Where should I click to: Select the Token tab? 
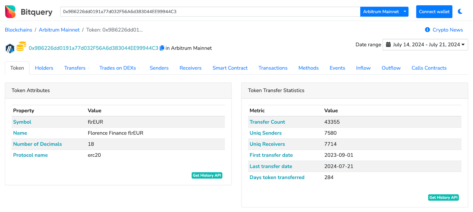(x=17, y=68)
